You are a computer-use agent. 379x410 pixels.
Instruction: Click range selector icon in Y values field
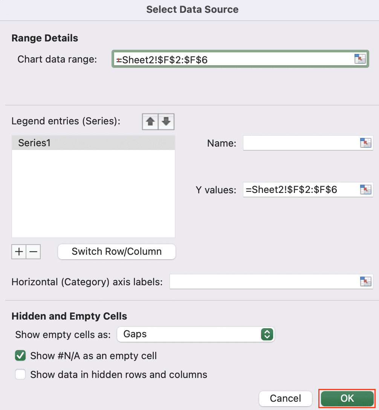[365, 190]
